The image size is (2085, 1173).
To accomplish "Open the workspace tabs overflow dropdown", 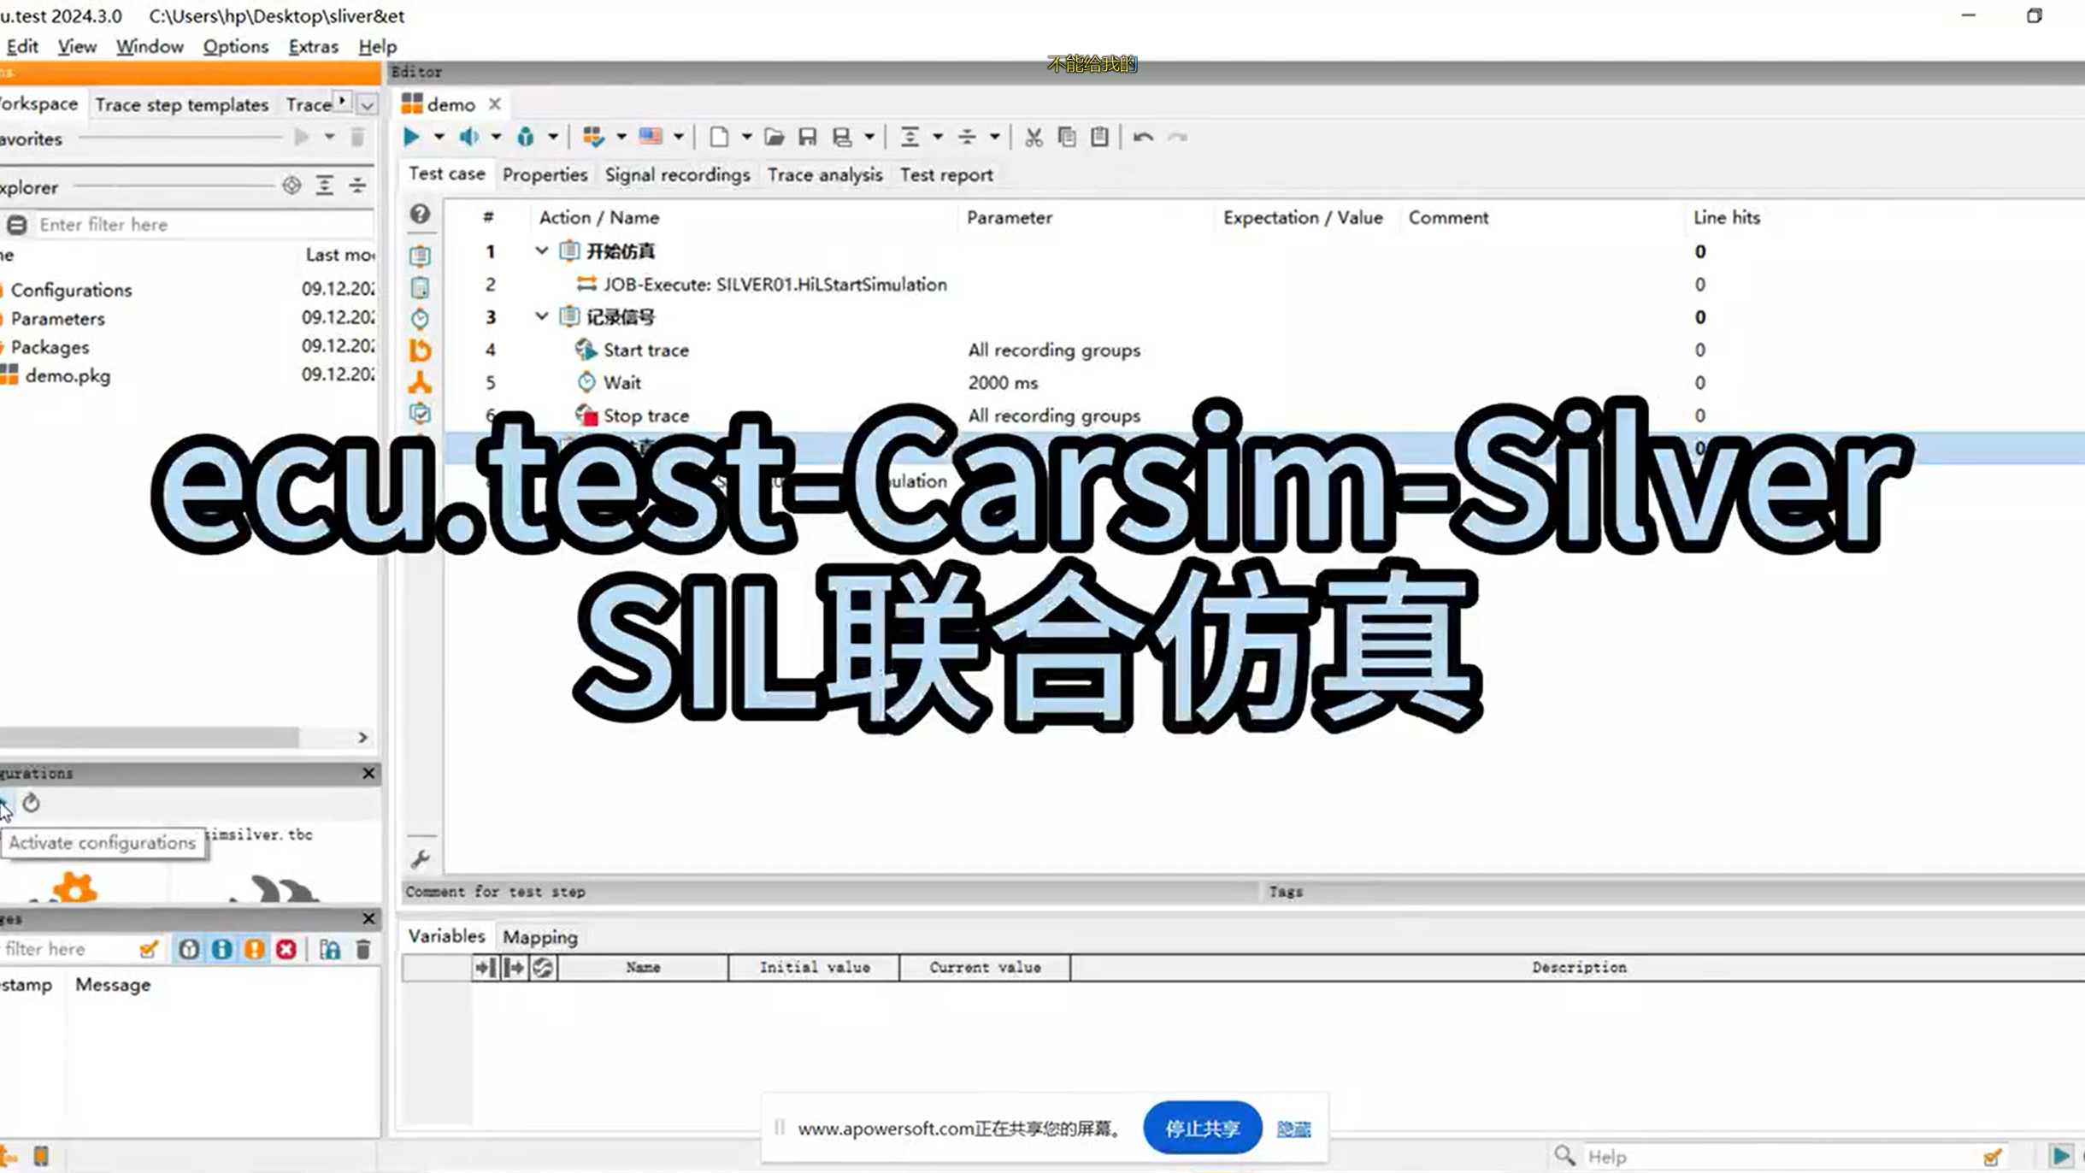I will [x=368, y=105].
